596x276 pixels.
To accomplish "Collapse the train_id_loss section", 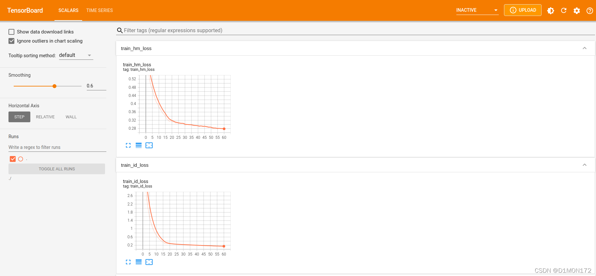I will point(585,165).
